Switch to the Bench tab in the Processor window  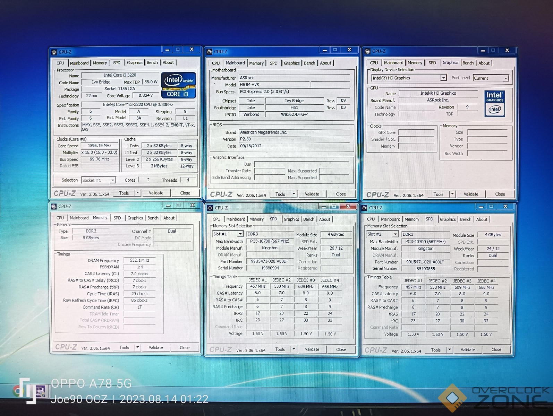[152, 63]
